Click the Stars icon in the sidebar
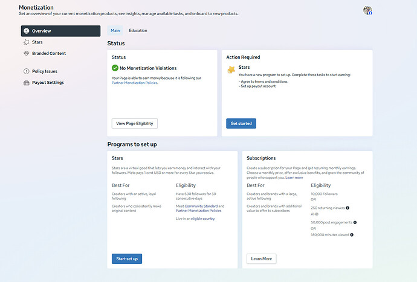This screenshot has height=282, width=417. tap(26, 42)
